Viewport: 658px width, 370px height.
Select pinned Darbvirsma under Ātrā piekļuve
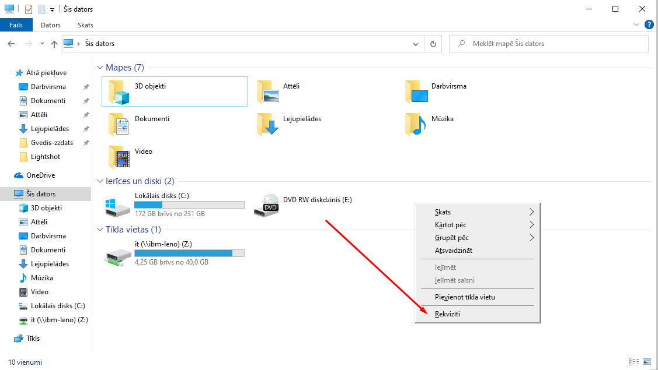[x=48, y=87]
